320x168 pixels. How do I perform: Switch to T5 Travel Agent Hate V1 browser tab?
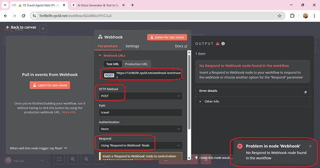(39, 5)
